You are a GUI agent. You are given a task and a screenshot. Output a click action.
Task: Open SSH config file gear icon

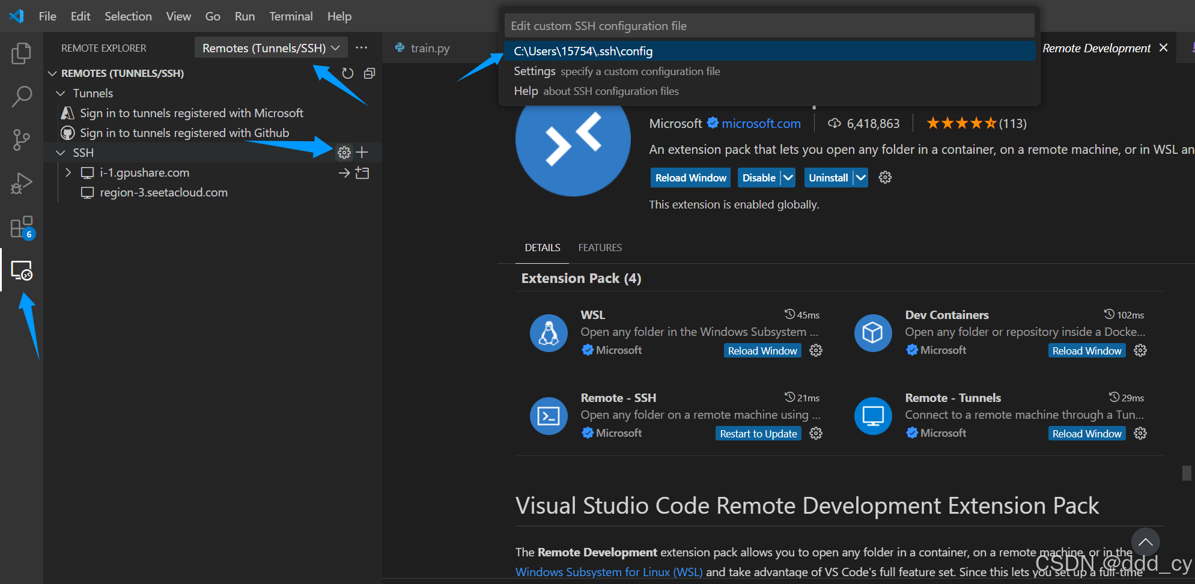[x=344, y=153]
